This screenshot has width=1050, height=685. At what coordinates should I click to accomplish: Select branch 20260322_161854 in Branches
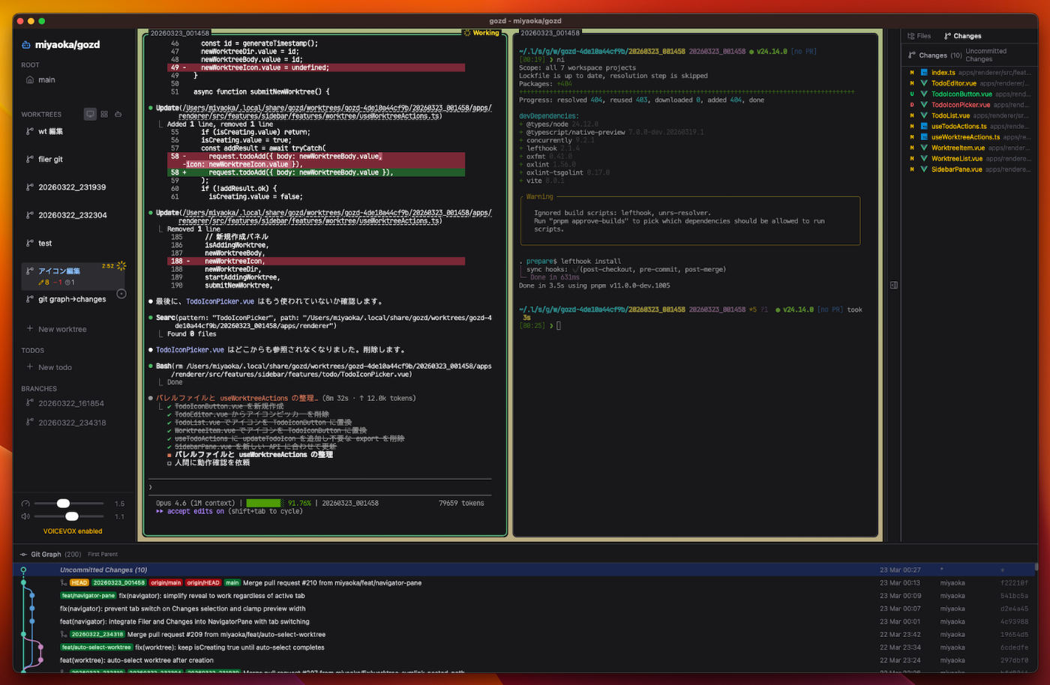(x=73, y=403)
